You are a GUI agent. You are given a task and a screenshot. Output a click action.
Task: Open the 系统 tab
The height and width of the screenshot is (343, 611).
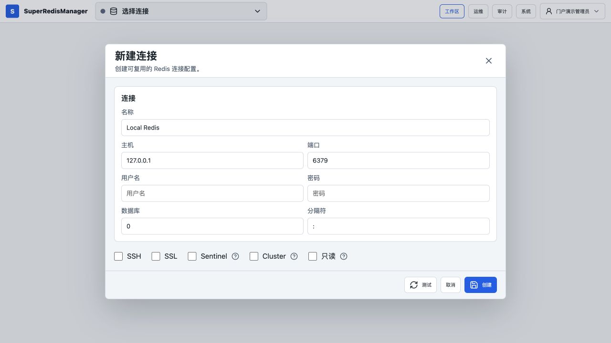526,11
